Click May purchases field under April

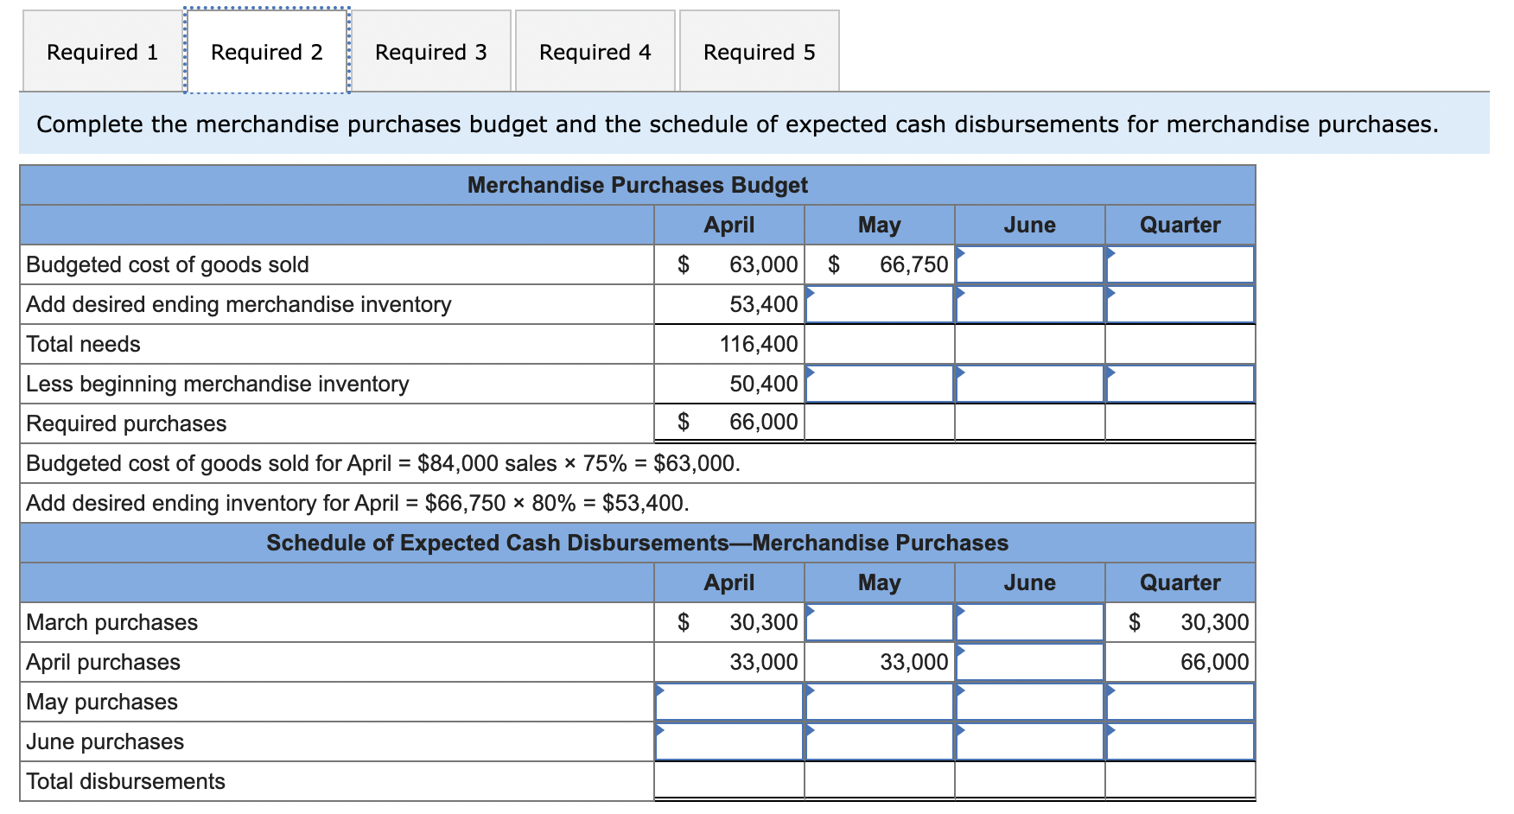[729, 702]
